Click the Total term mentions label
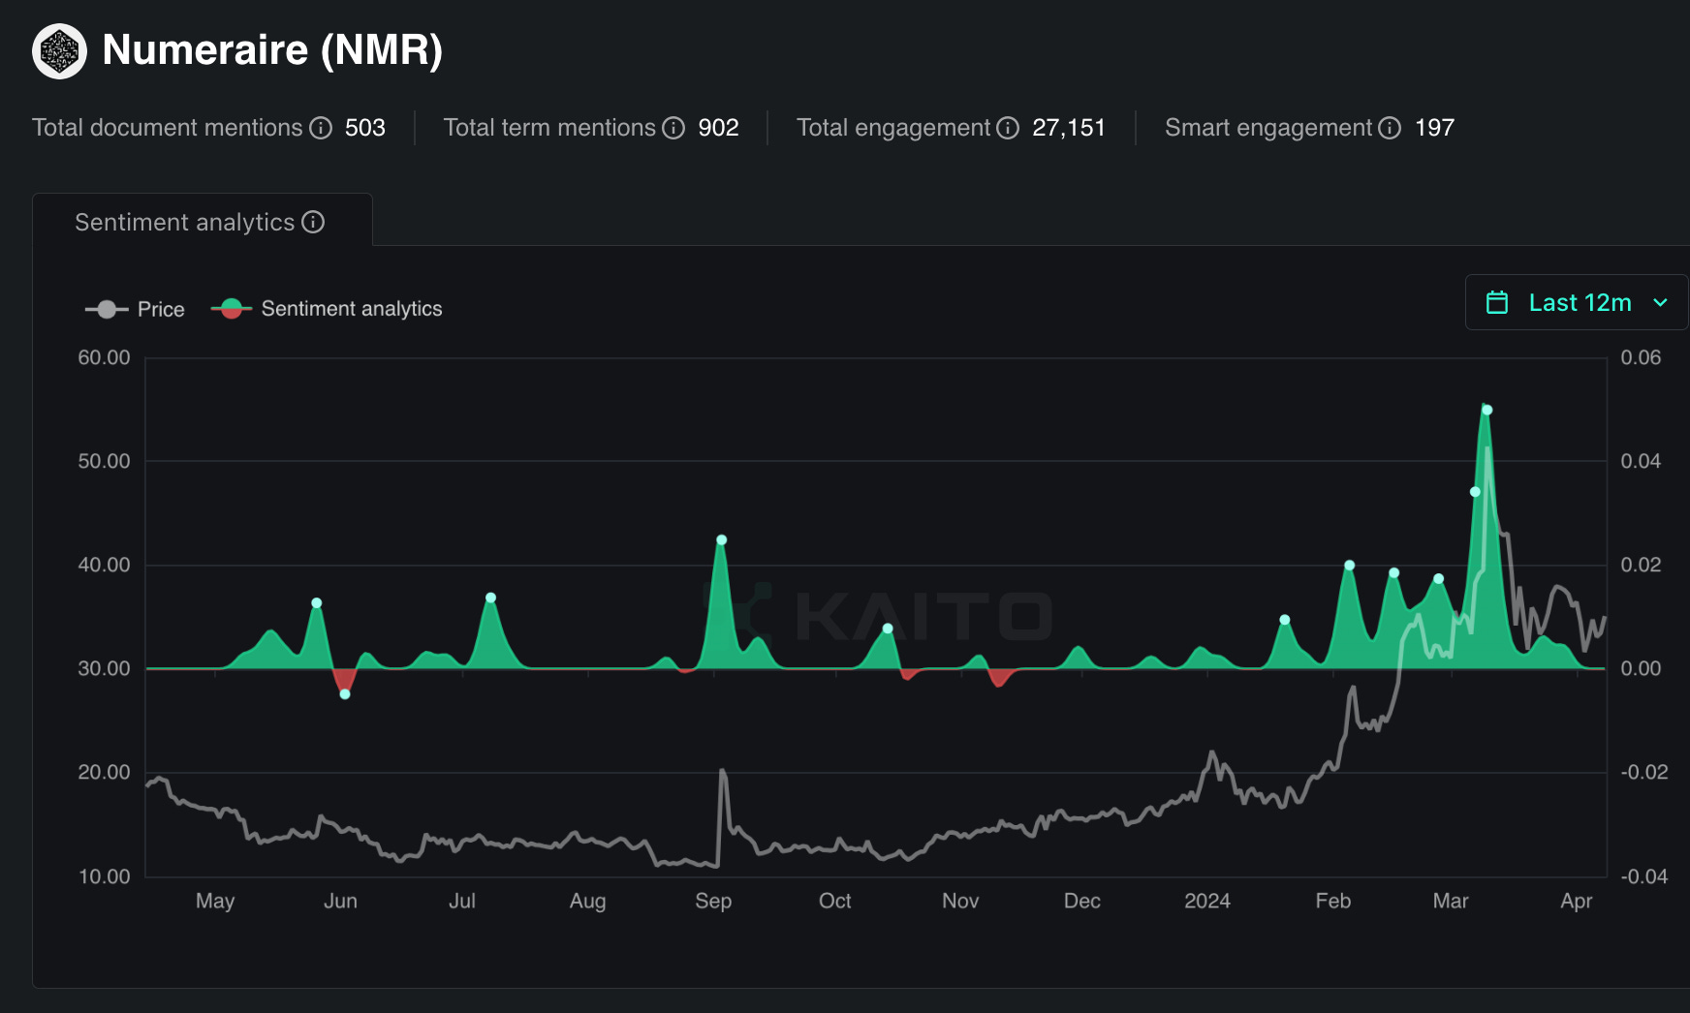1690x1013 pixels. (549, 128)
